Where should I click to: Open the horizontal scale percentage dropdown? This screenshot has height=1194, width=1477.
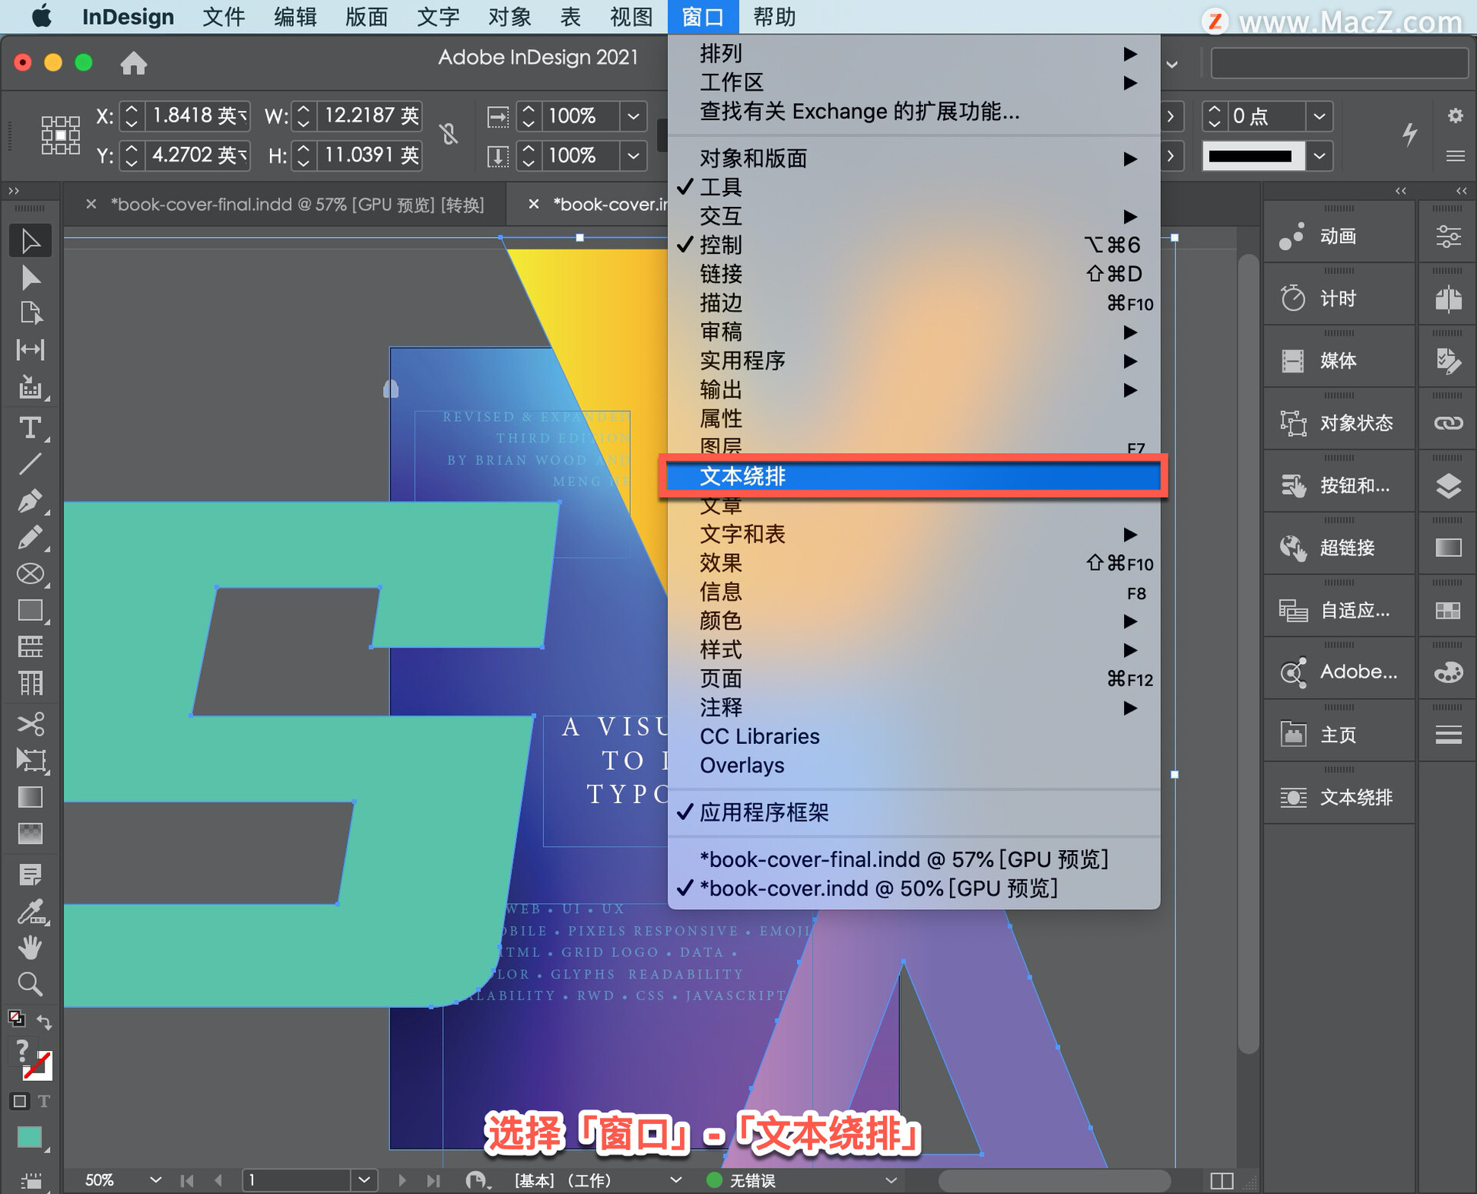[x=633, y=116]
